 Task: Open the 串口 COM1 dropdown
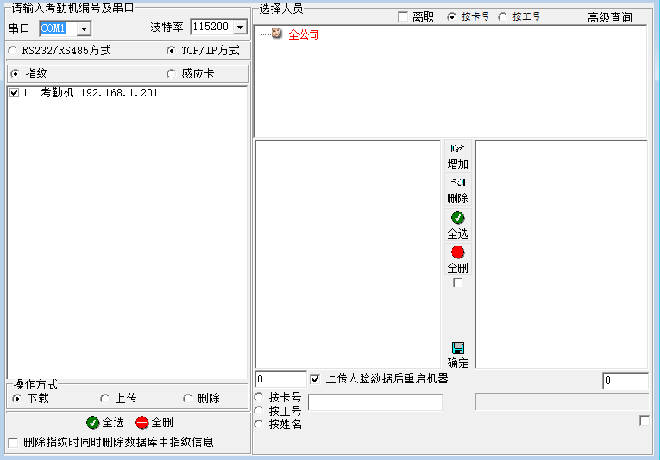(84, 28)
